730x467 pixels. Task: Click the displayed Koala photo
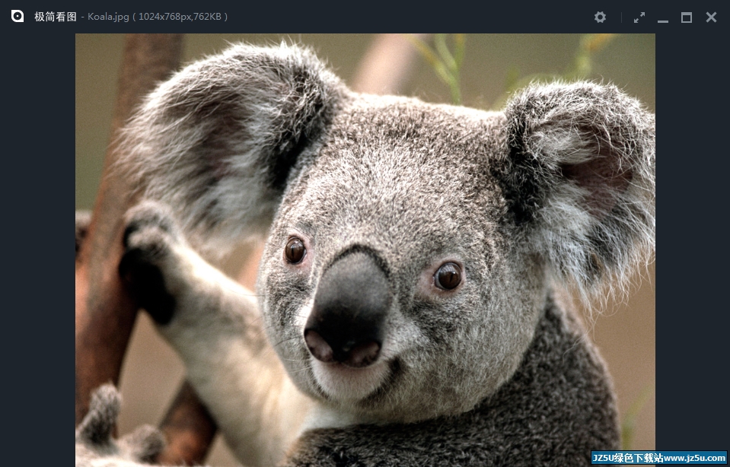point(365,249)
